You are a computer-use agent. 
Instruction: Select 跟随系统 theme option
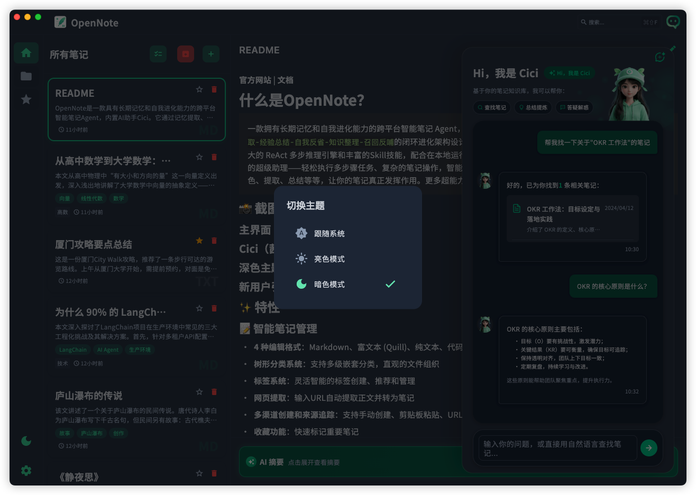click(x=347, y=233)
